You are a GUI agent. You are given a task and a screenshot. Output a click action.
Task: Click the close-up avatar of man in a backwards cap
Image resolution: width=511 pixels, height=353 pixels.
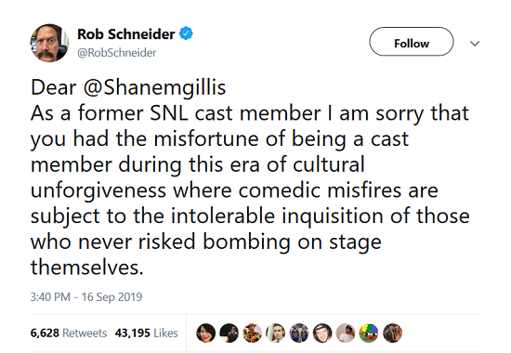pyautogui.click(x=322, y=333)
